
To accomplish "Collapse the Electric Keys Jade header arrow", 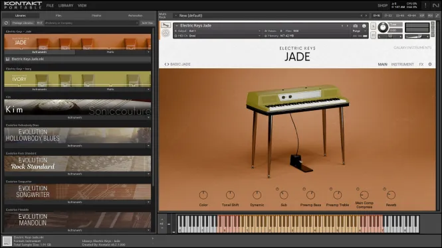I will click(177, 26).
